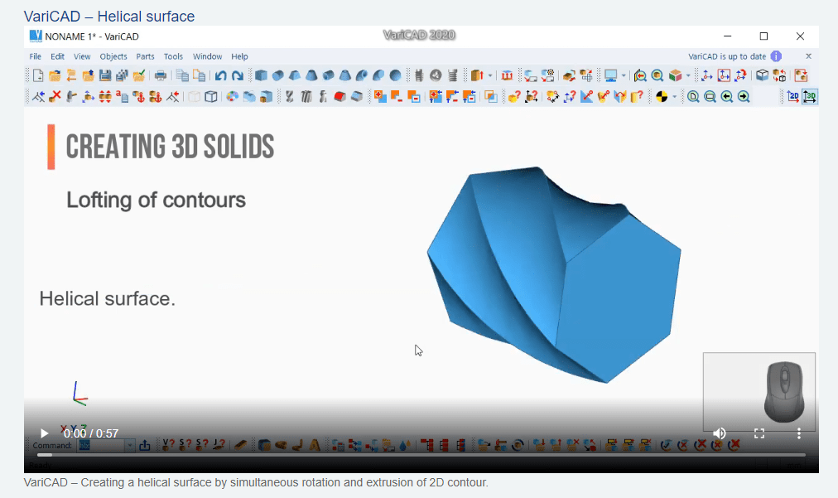Expand the center of gravity dropdown arrow
This screenshot has height=498, width=838.
[675, 97]
